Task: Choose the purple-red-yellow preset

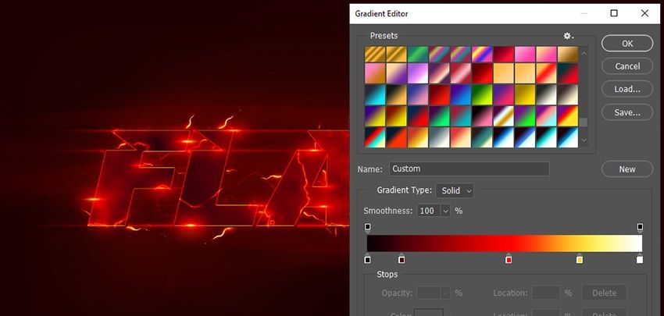Action: pyautogui.click(x=568, y=116)
